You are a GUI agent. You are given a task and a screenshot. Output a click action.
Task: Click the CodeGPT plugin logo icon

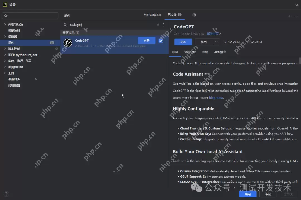[68, 43]
